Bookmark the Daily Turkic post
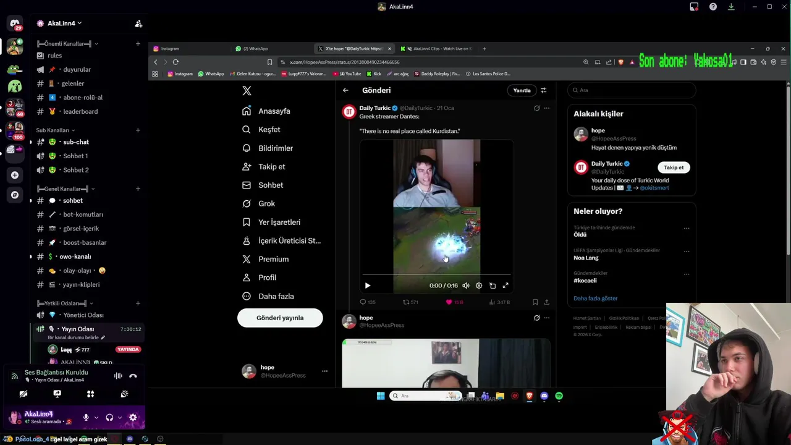 (535, 302)
